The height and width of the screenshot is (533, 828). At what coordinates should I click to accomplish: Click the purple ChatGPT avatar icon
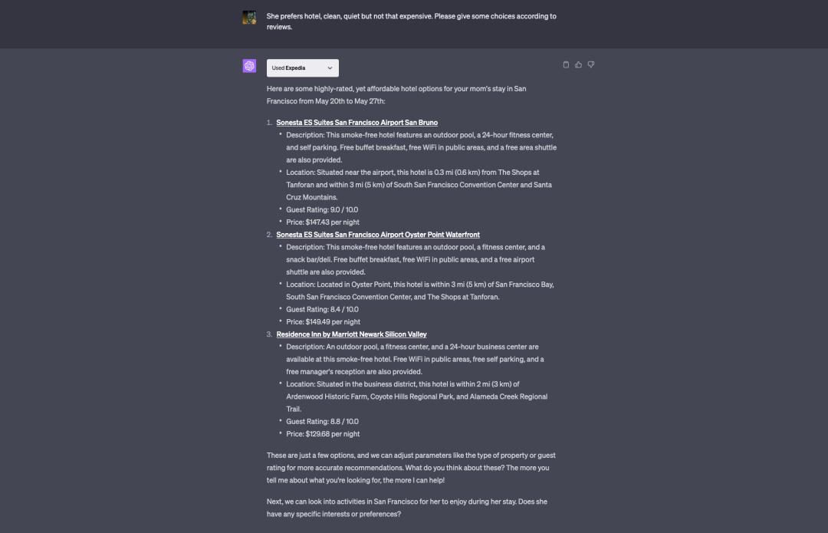pyautogui.click(x=249, y=65)
